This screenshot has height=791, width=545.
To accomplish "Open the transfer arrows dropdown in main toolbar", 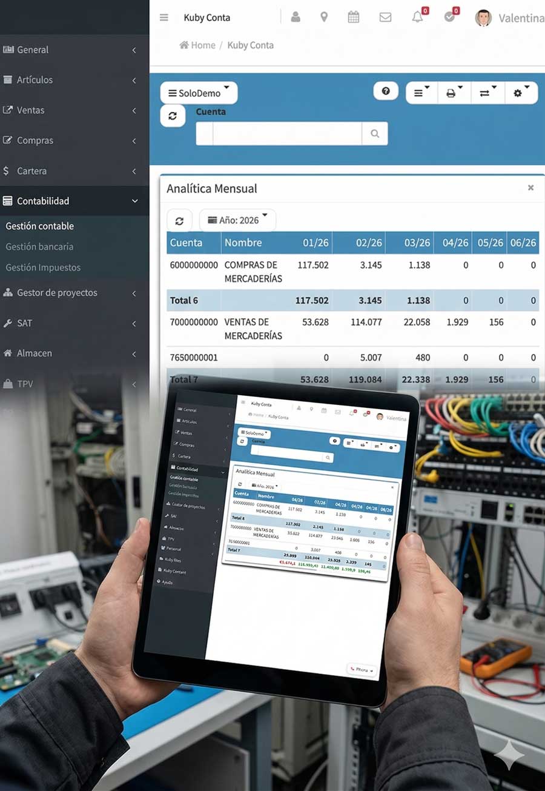I will pyautogui.click(x=487, y=93).
